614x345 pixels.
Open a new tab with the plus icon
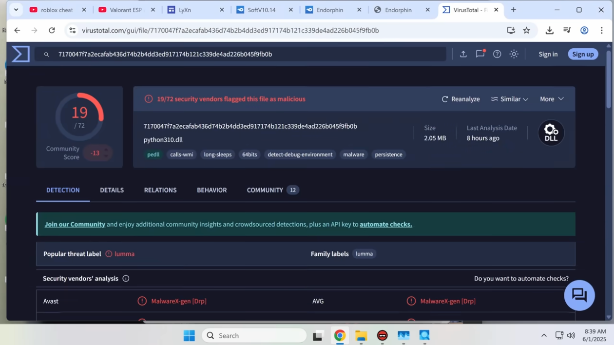coord(514,10)
